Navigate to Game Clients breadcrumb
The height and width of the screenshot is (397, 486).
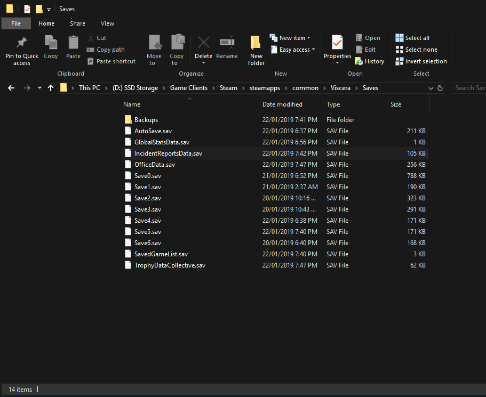point(189,88)
